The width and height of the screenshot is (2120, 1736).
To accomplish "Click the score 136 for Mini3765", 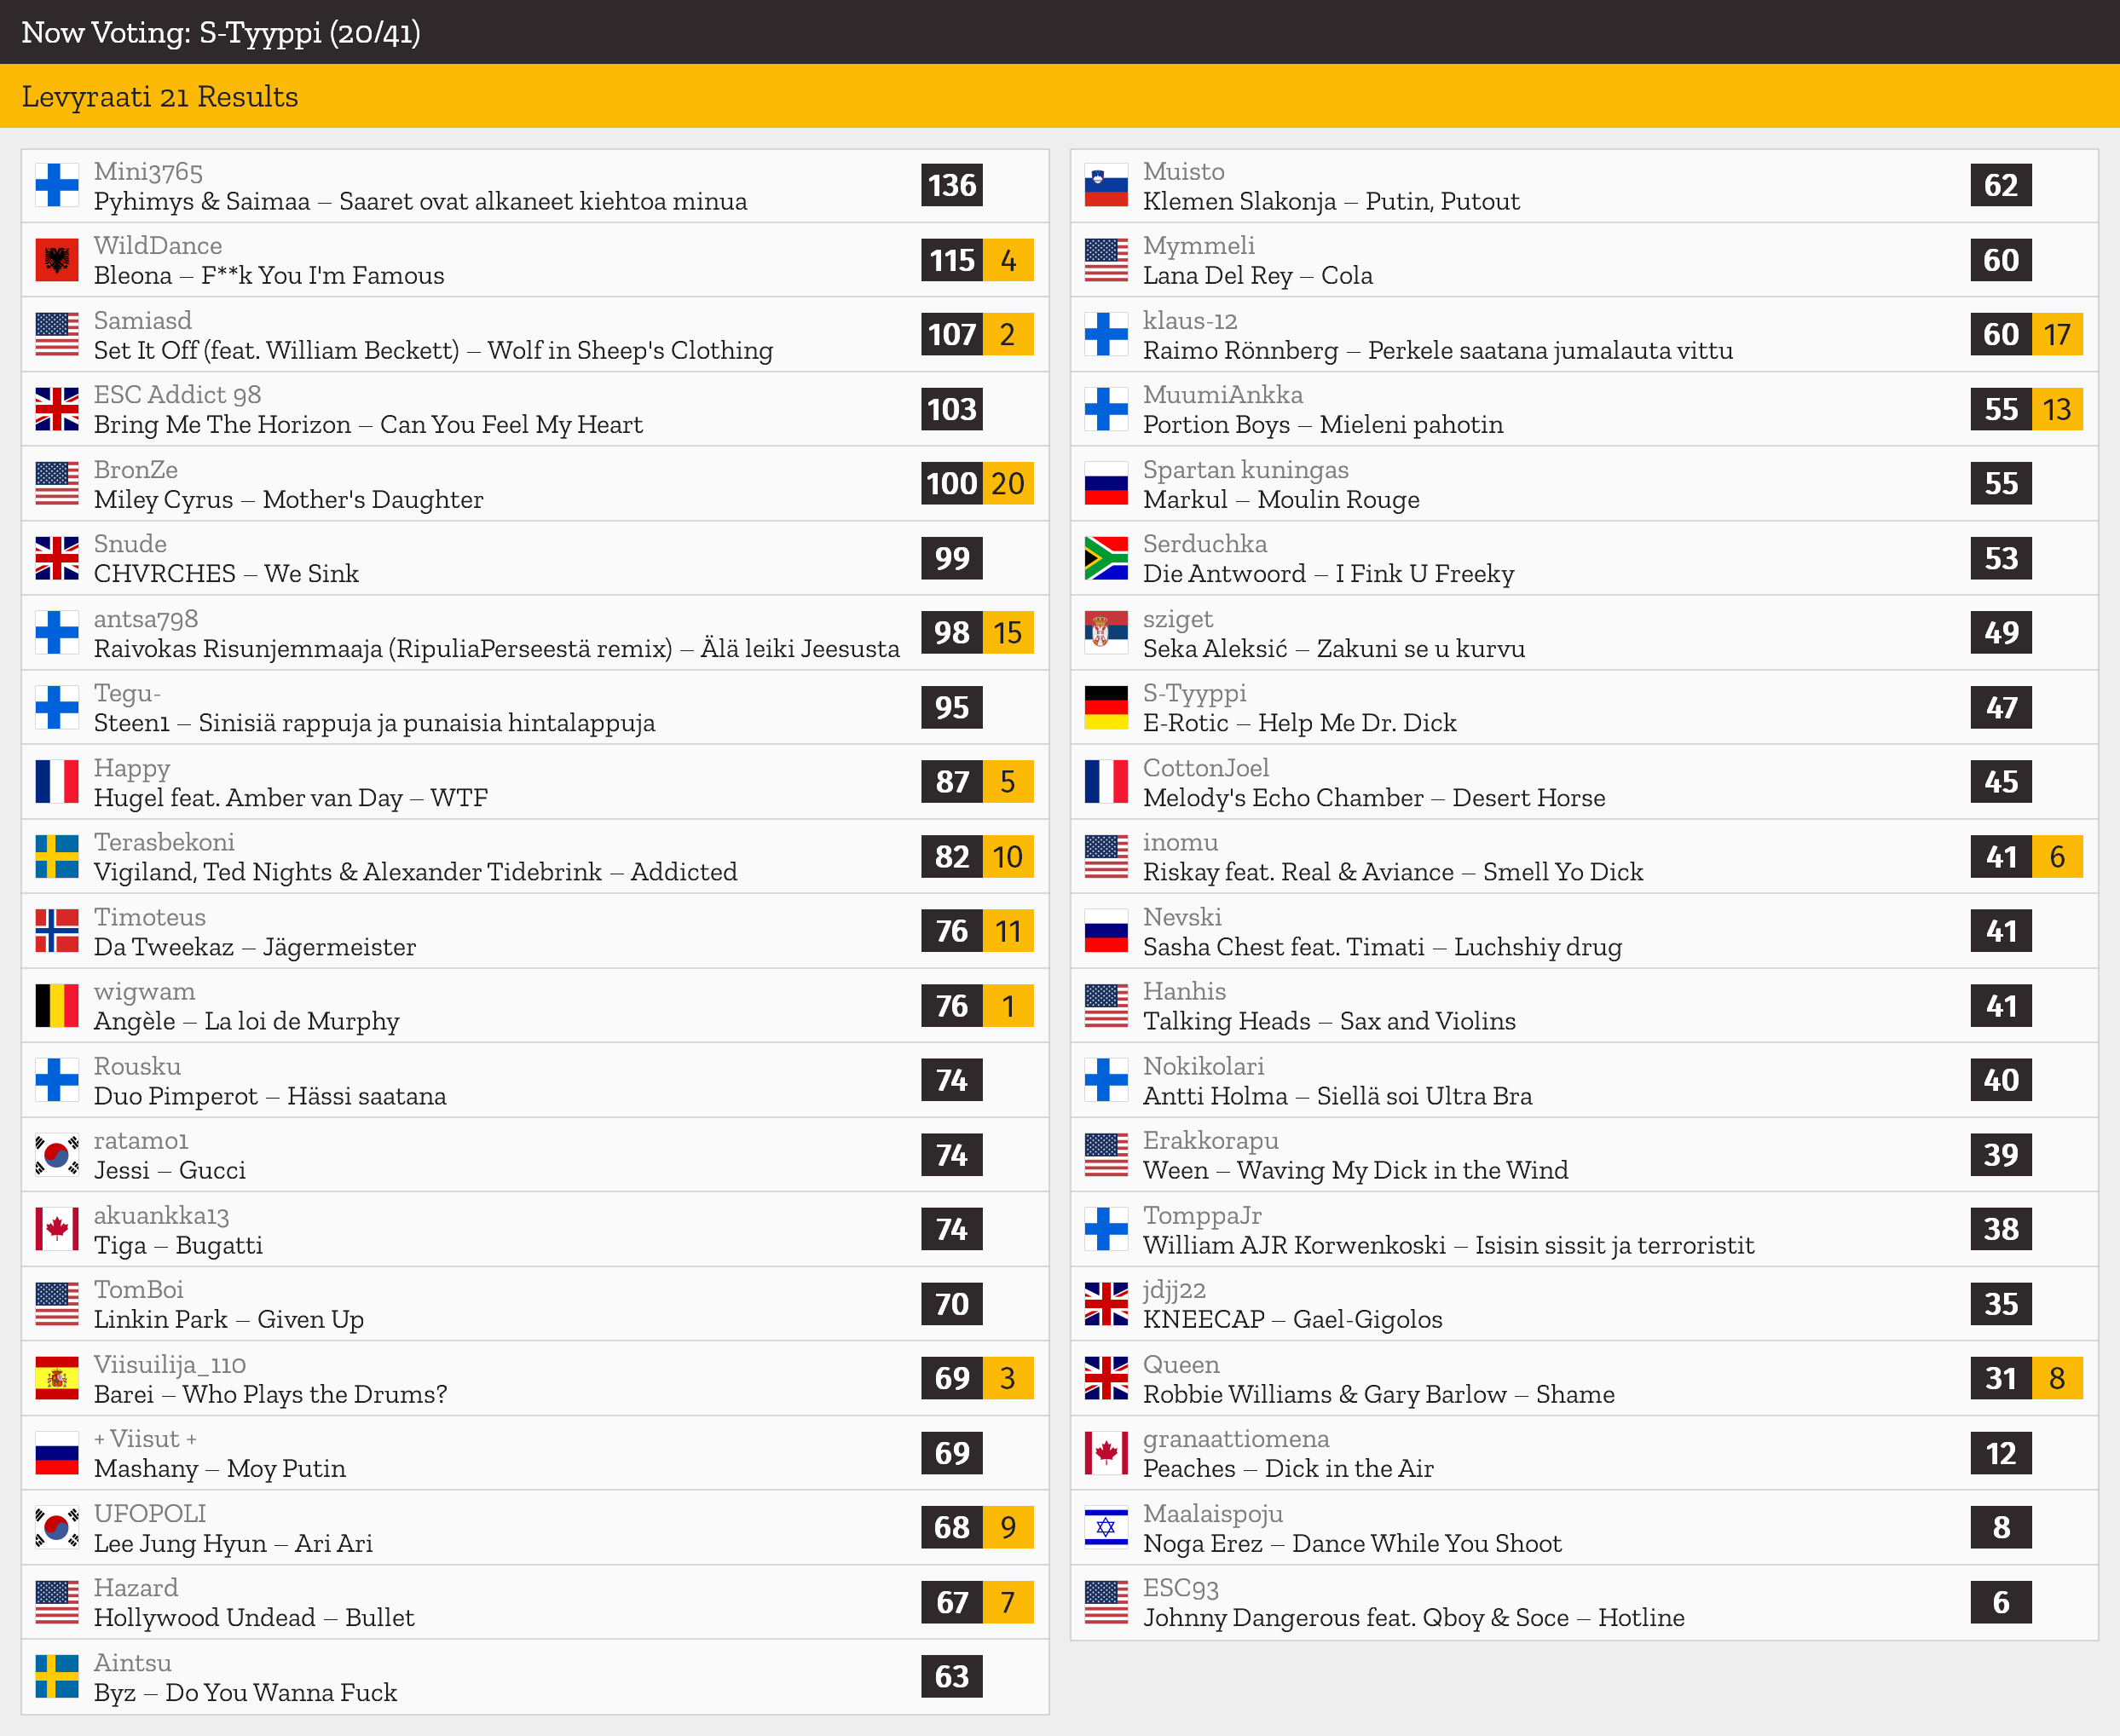I will [x=951, y=186].
